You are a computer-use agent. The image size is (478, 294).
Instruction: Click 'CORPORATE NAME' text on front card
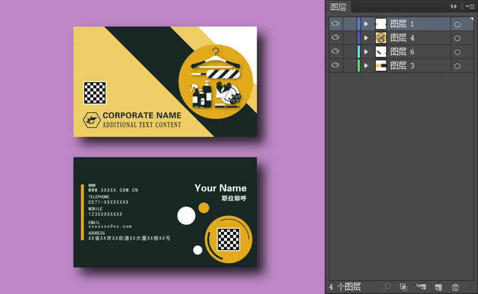142,115
